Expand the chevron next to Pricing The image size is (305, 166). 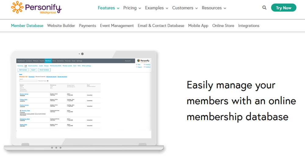[140, 8]
